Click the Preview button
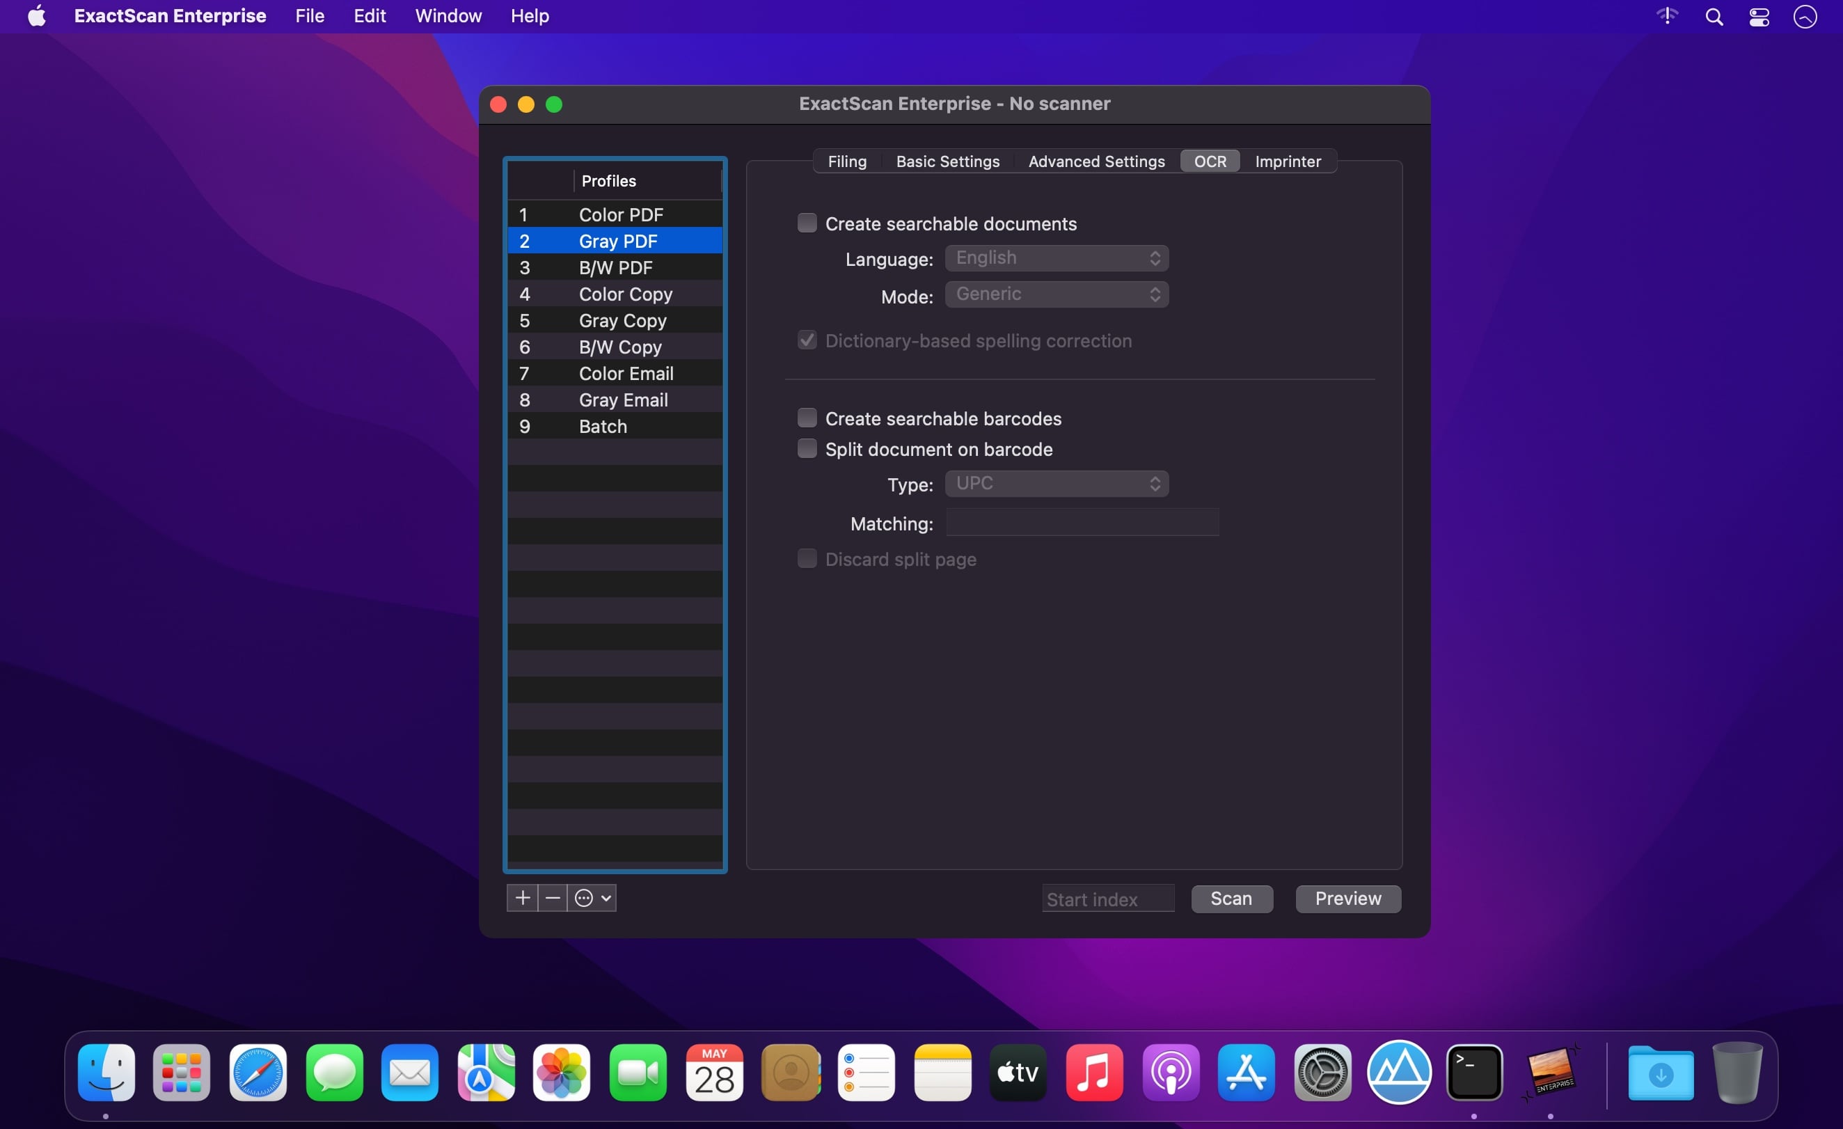Viewport: 1843px width, 1129px height. click(x=1348, y=899)
